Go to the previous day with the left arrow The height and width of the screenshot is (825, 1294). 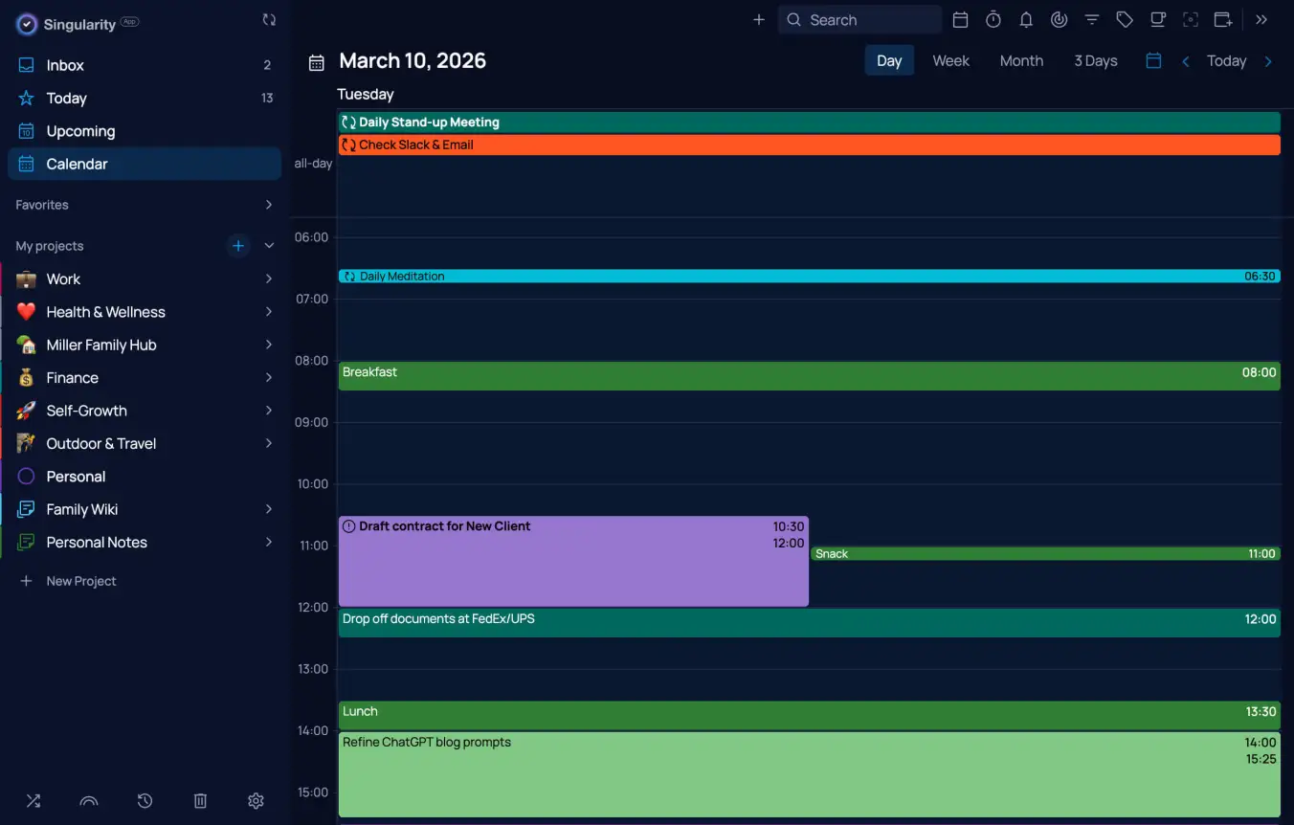pyautogui.click(x=1186, y=61)
